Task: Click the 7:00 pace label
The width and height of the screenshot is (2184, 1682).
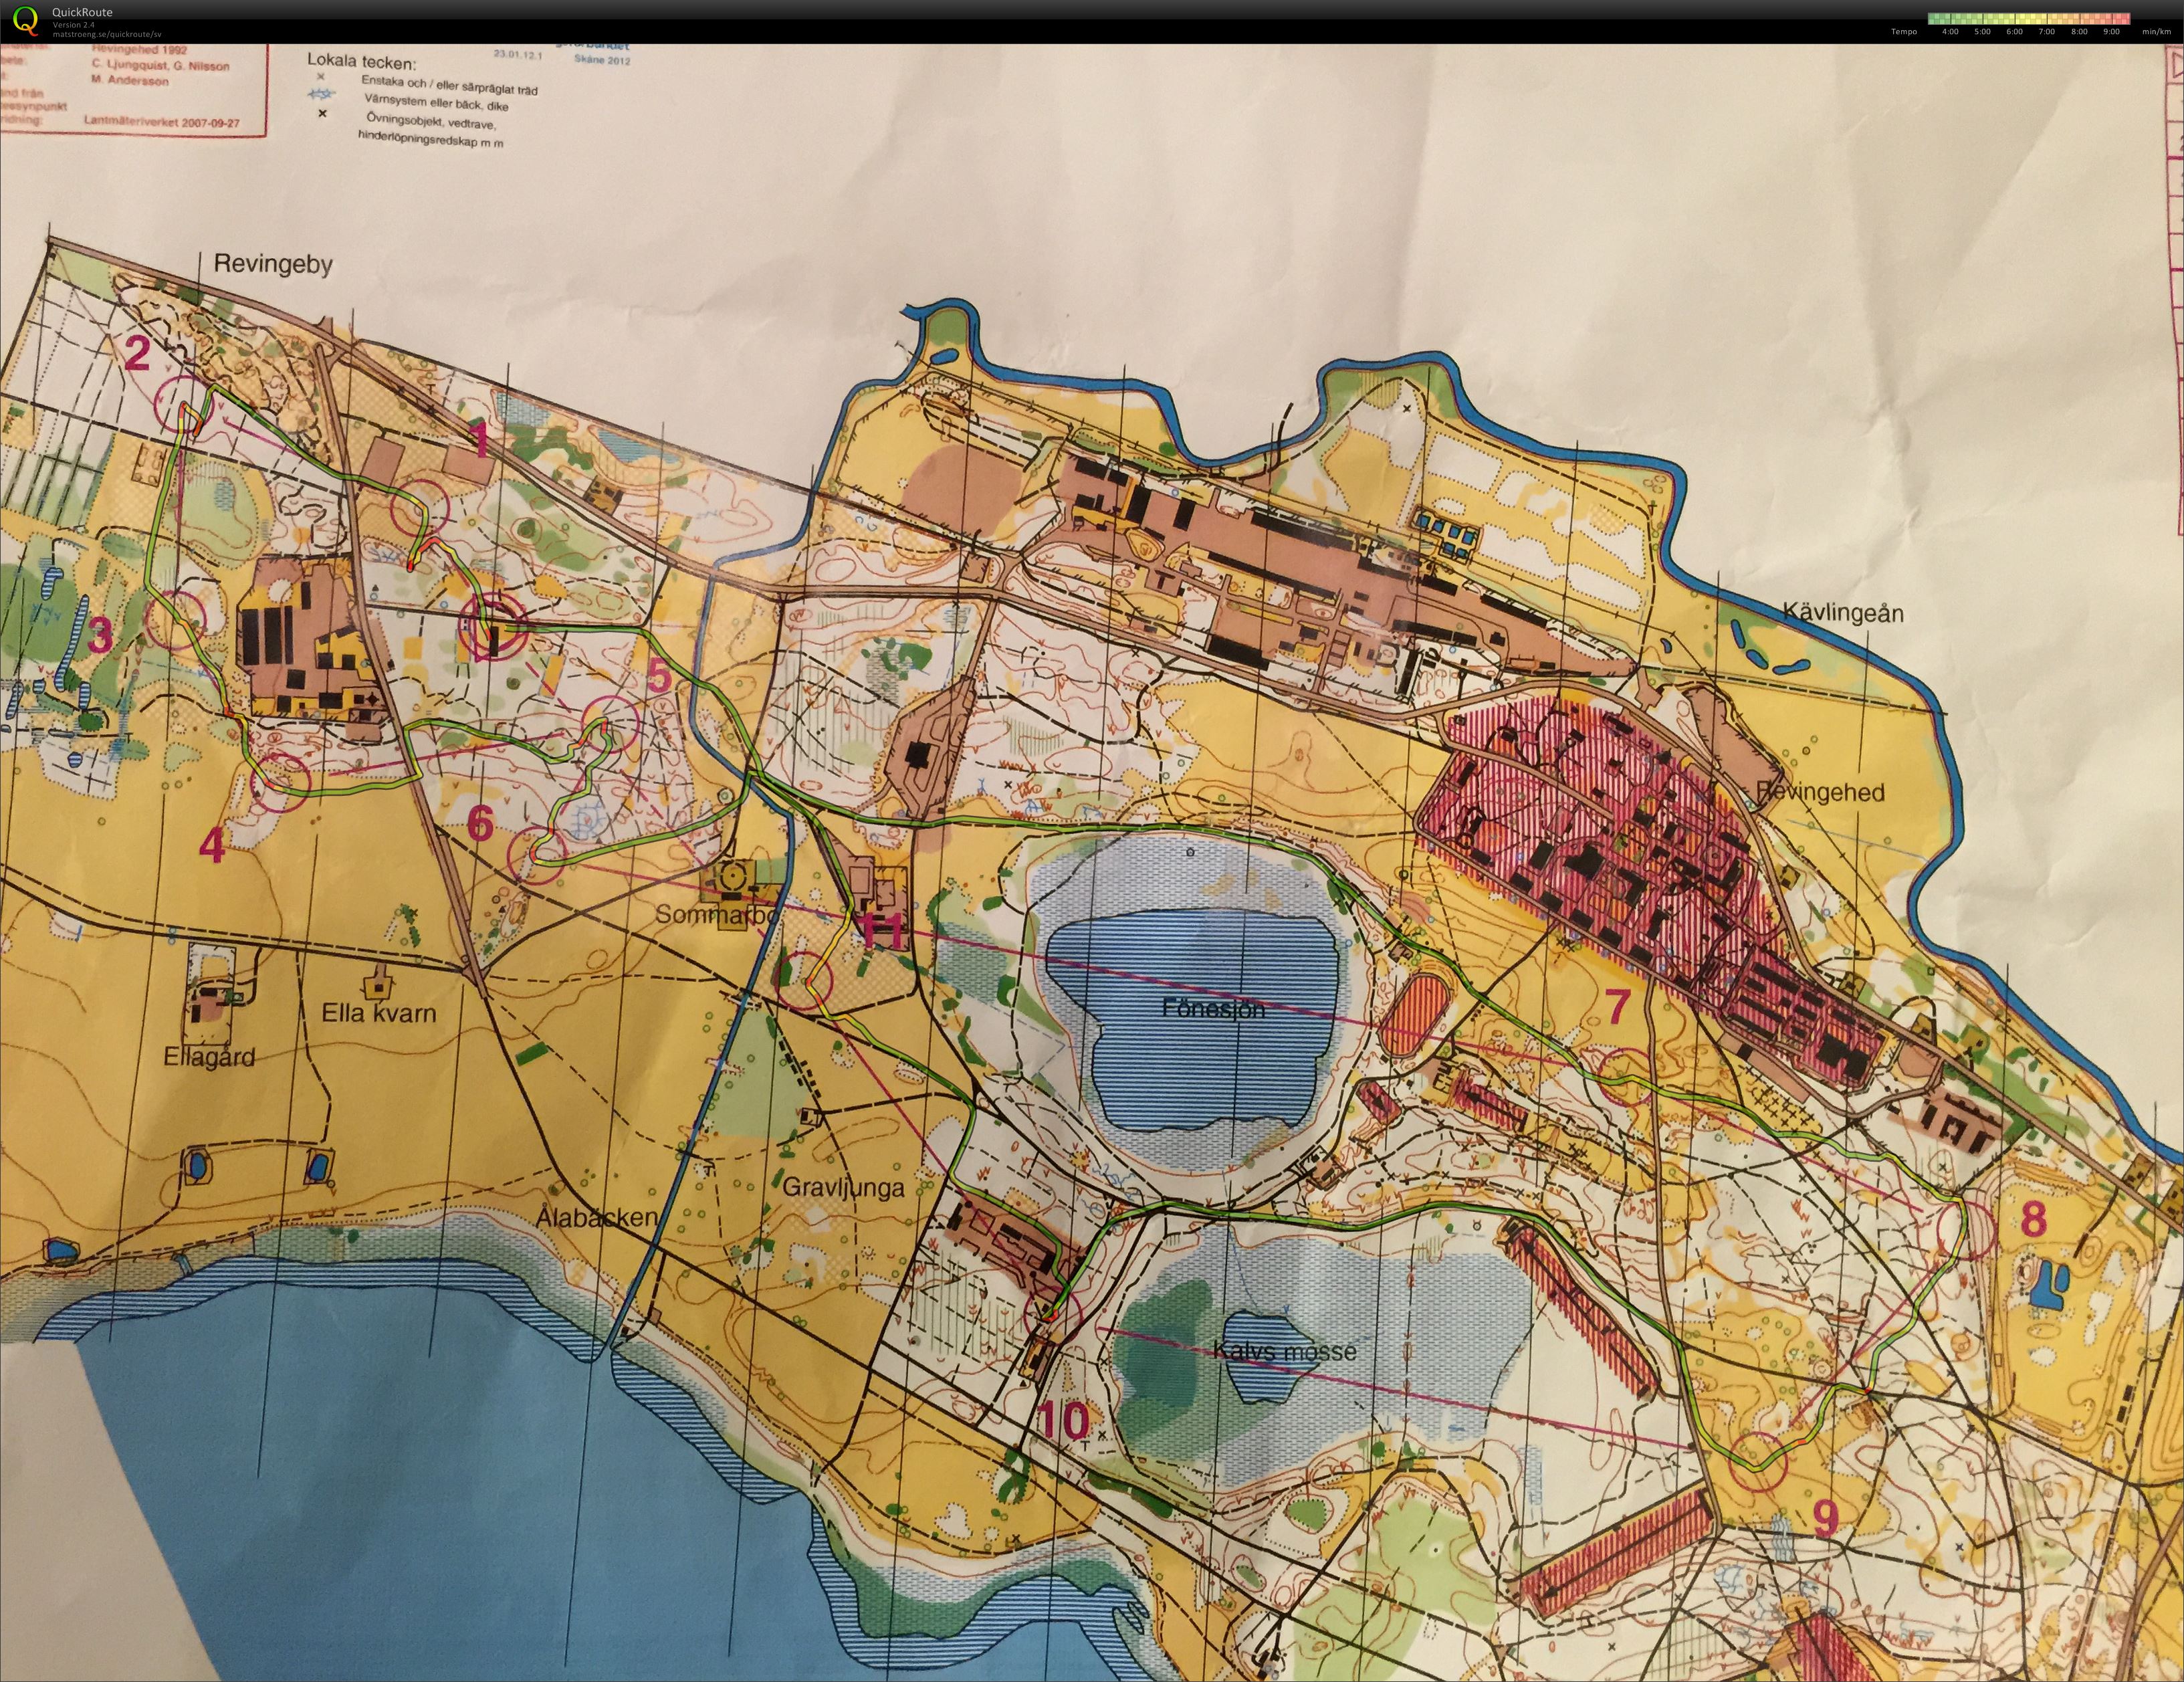Action: point(2047,32)
